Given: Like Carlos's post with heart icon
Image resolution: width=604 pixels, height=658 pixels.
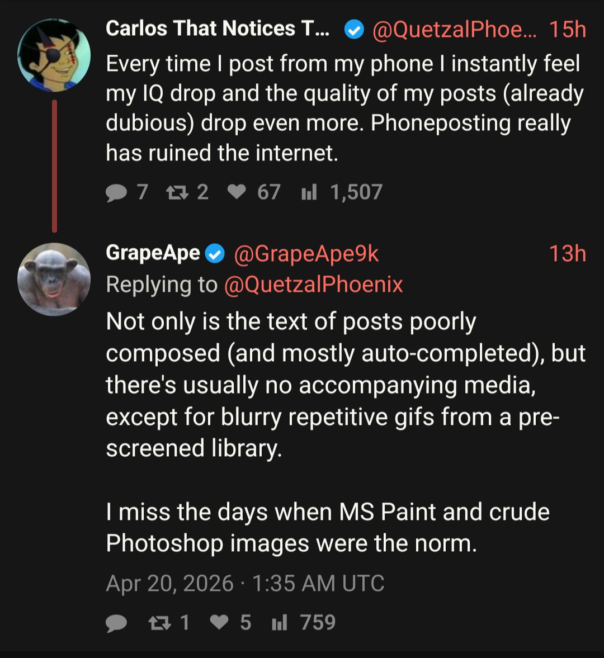Looking at the screenshot, I should [237, 192].
